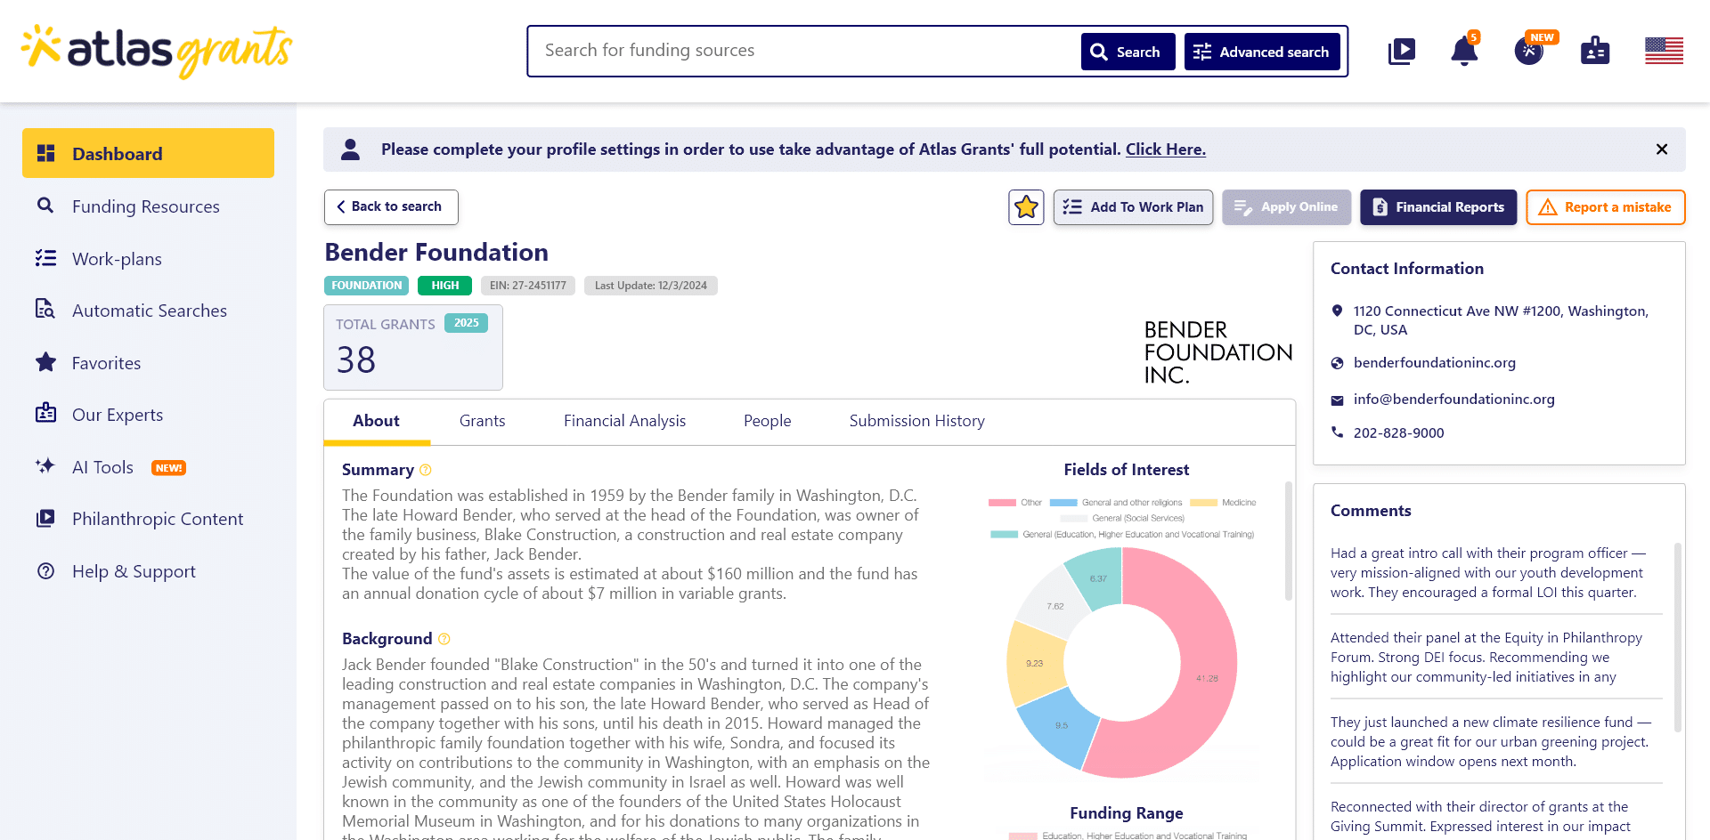Click the address 1120 Connecticut Ave NW
The width and height of the screenshot is (1710, 840).
[x=1501, y=320]
